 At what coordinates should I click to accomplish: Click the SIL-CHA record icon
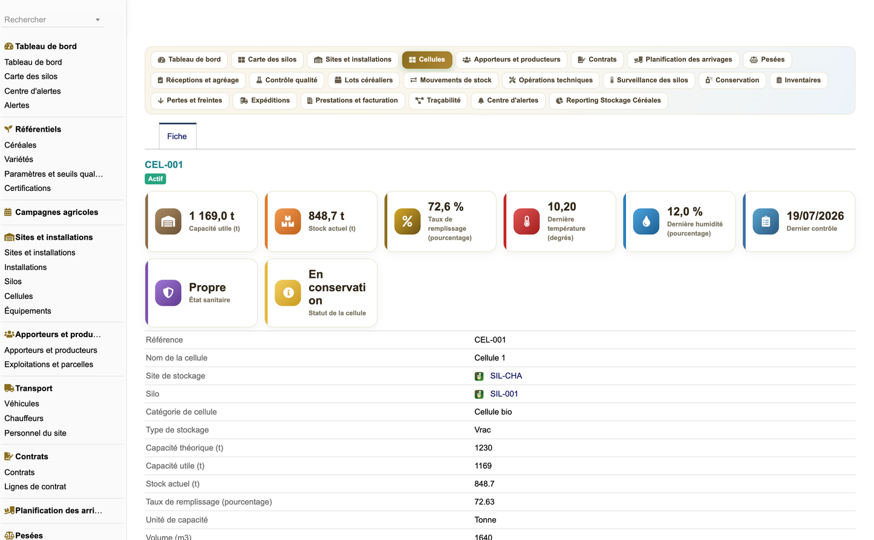pyautogui.click(x=479, y=376)
